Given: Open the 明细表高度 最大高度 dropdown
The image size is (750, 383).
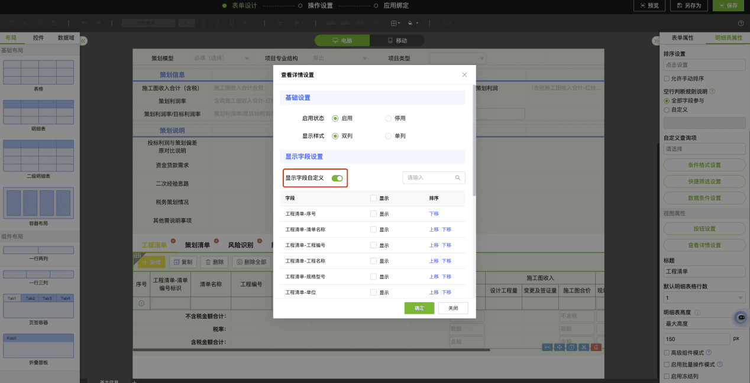Looking at the screenshot, I should 704,324.
